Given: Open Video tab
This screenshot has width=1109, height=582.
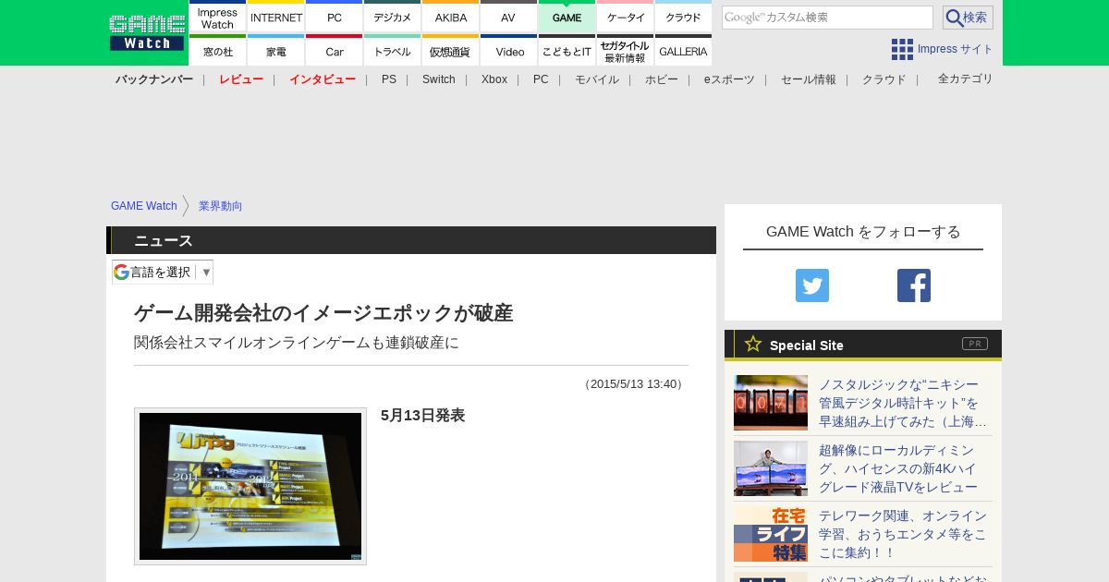Looking at the screenshot, I should (x=509, y=51).
